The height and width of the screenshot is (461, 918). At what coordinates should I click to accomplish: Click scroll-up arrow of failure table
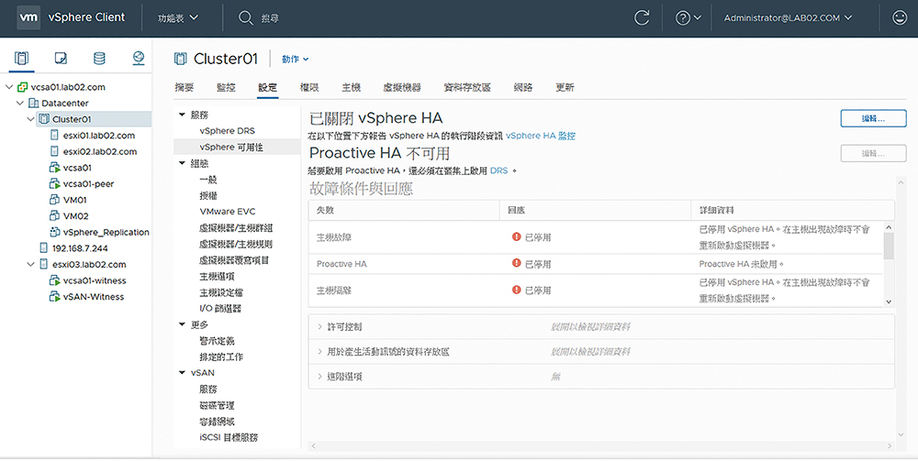pyautogui.click(x=889, y=226)
